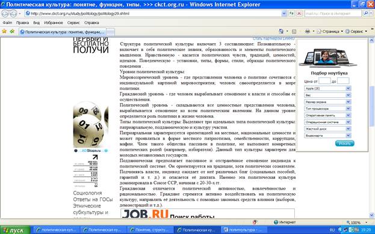Open the Вид menu
The width and height of the screenshot is (375, 234).
[36, 23]
